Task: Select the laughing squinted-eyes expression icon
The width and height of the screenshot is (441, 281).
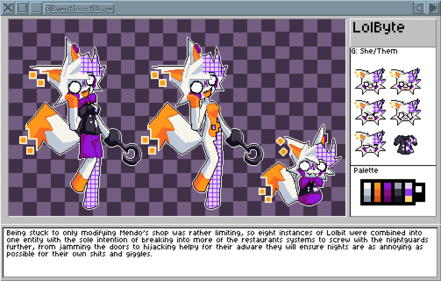Action: [370, 112]
